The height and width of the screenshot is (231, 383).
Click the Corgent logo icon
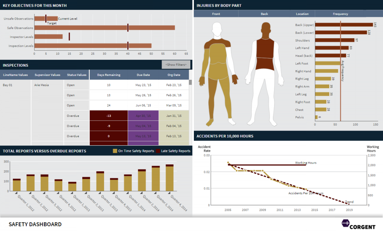345,223
